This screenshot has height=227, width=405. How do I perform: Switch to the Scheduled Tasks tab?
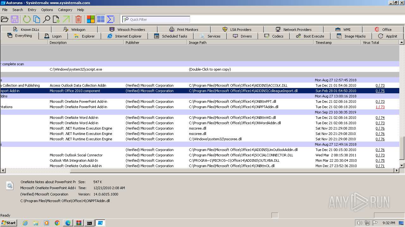tap(171, 36)
